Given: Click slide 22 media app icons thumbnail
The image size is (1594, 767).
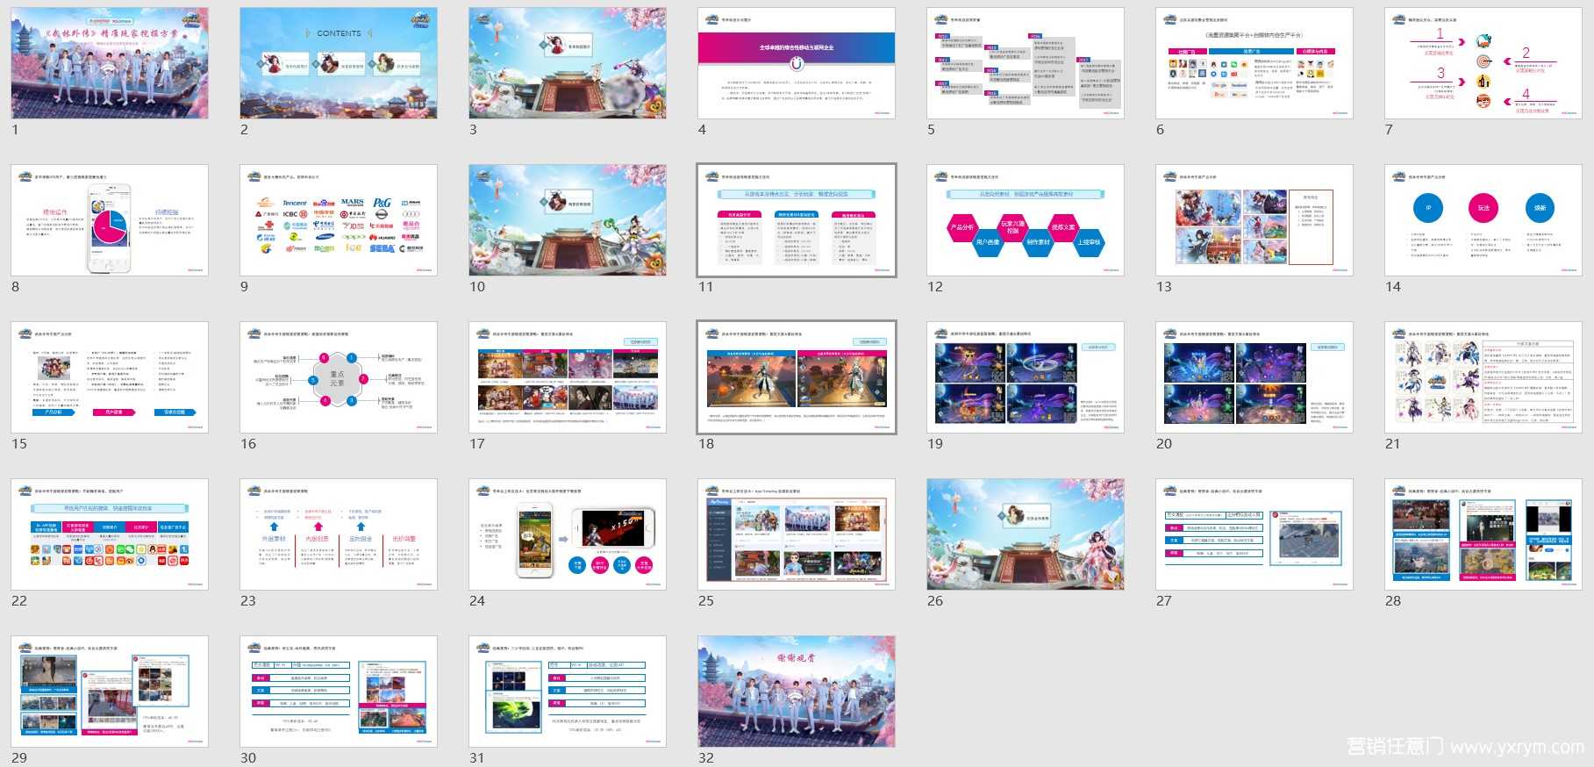Looking at the screenshot, I should point(110,534).
